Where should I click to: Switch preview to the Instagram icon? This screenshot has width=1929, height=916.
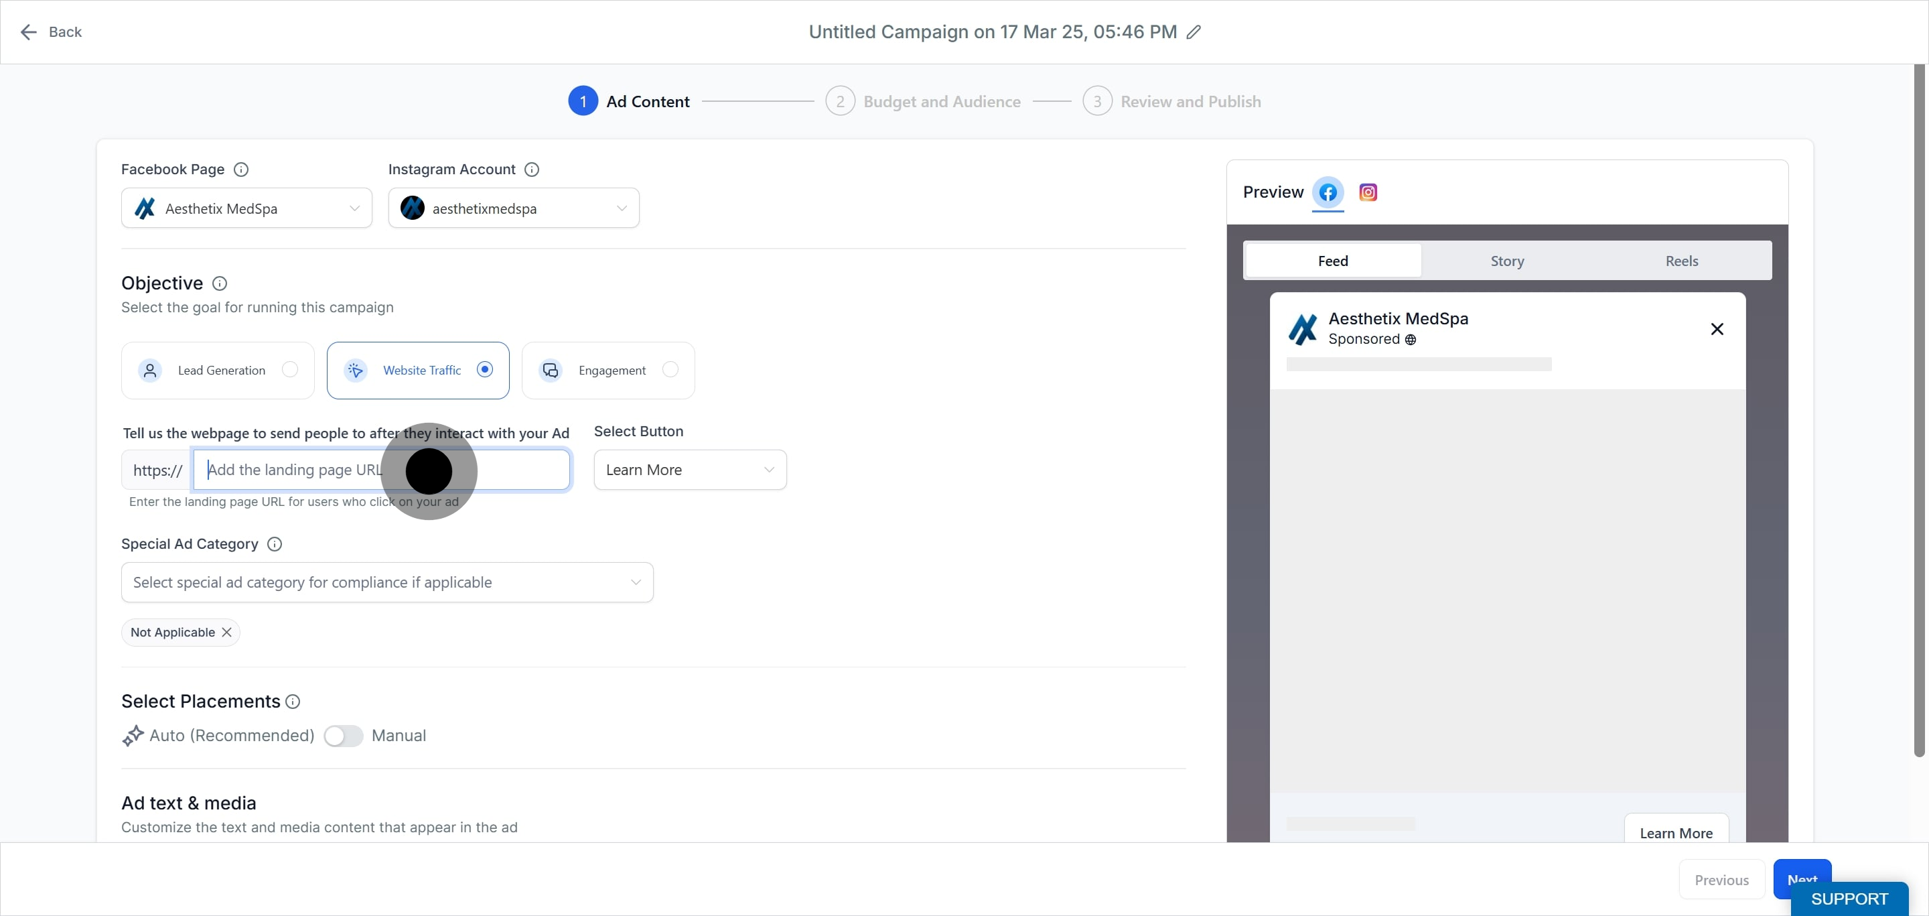(x=1367, y=192)
